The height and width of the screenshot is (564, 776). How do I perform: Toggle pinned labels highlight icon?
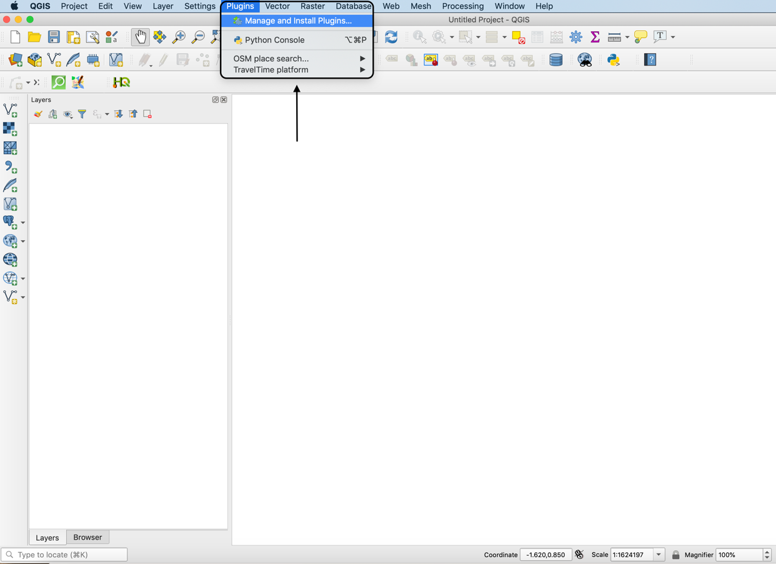click(430, 60)
